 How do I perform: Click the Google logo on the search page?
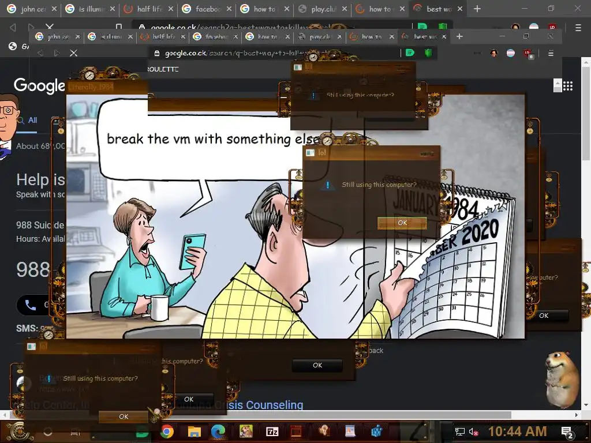pos(40,87)
